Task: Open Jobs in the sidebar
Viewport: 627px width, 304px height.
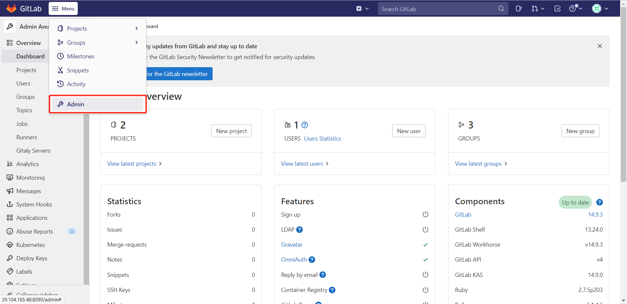Action: coord(22,124)
